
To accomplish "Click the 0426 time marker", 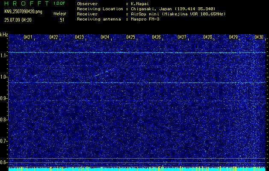I will tap(156, 37).
